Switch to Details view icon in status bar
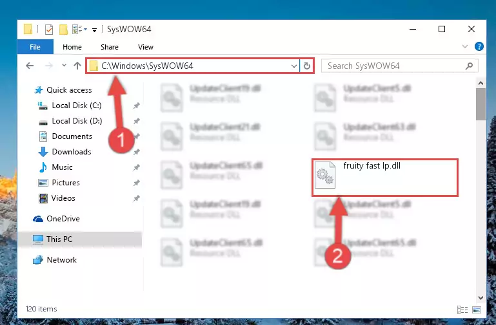Viewport: 496px width, 325px height. pos(462,310)
